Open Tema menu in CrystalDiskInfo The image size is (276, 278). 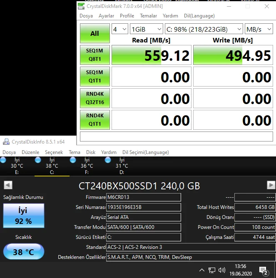click(75, 152)
